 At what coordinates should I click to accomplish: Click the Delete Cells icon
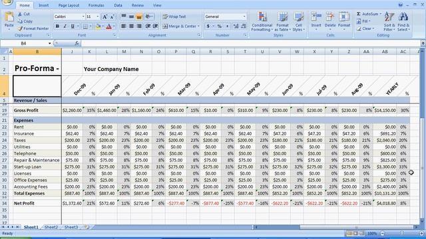tap(330, 17)
